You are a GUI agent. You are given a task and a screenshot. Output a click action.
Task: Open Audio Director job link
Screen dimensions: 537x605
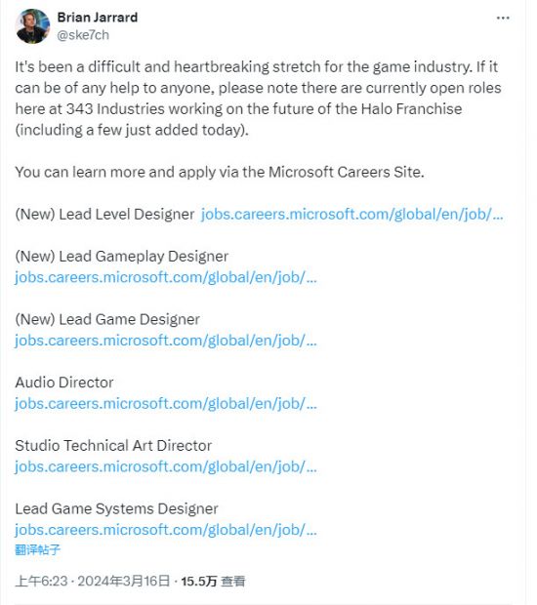point(166,404)
